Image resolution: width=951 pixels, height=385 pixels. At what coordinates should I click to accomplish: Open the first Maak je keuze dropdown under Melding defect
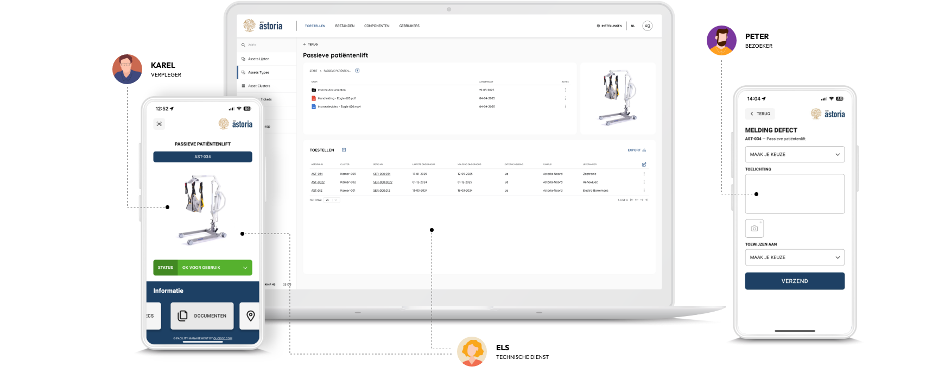[x=795, y=154]
